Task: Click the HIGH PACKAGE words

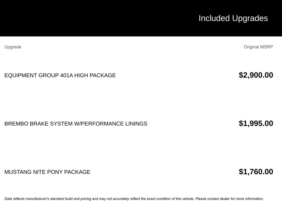Action: [x=95, y=75]
